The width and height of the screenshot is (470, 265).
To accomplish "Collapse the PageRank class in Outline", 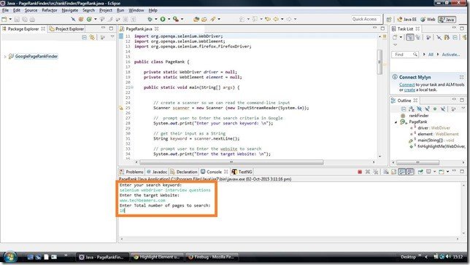I will (x=396, y=122).
